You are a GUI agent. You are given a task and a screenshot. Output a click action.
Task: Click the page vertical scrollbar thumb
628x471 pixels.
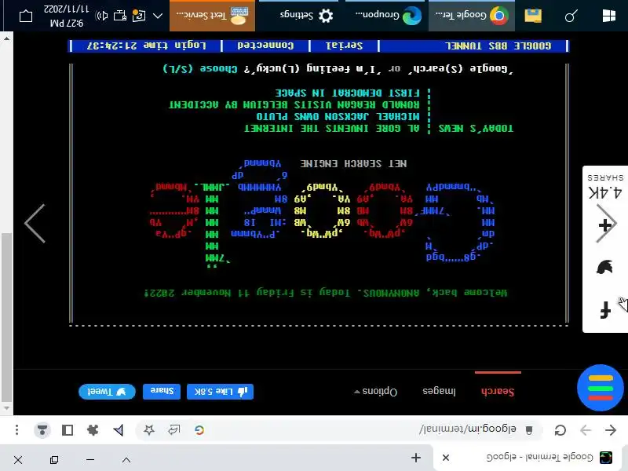coord(6,316)
